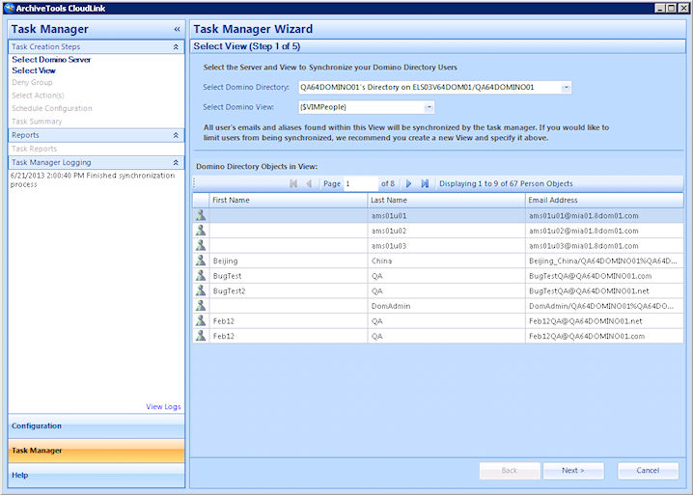Click the Select Action(s) step
The width and height of the screenshot is (693, 495).
point(38,95)
